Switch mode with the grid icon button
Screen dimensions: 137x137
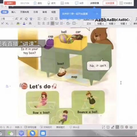126,3
